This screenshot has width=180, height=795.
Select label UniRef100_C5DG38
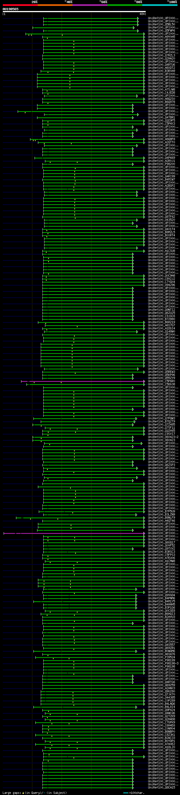point(161,384)
